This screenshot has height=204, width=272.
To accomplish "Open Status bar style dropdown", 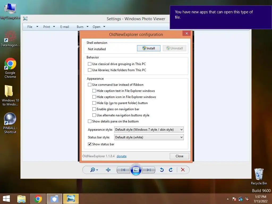I will pyautogui.click(x=149, y=137).
